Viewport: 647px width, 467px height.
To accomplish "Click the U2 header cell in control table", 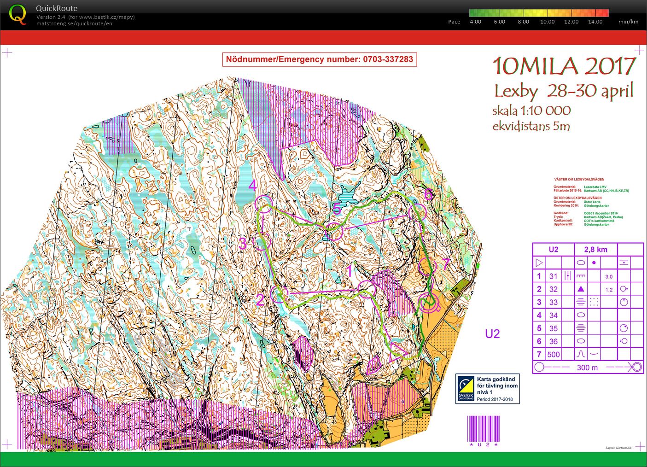I will point(554,250).
